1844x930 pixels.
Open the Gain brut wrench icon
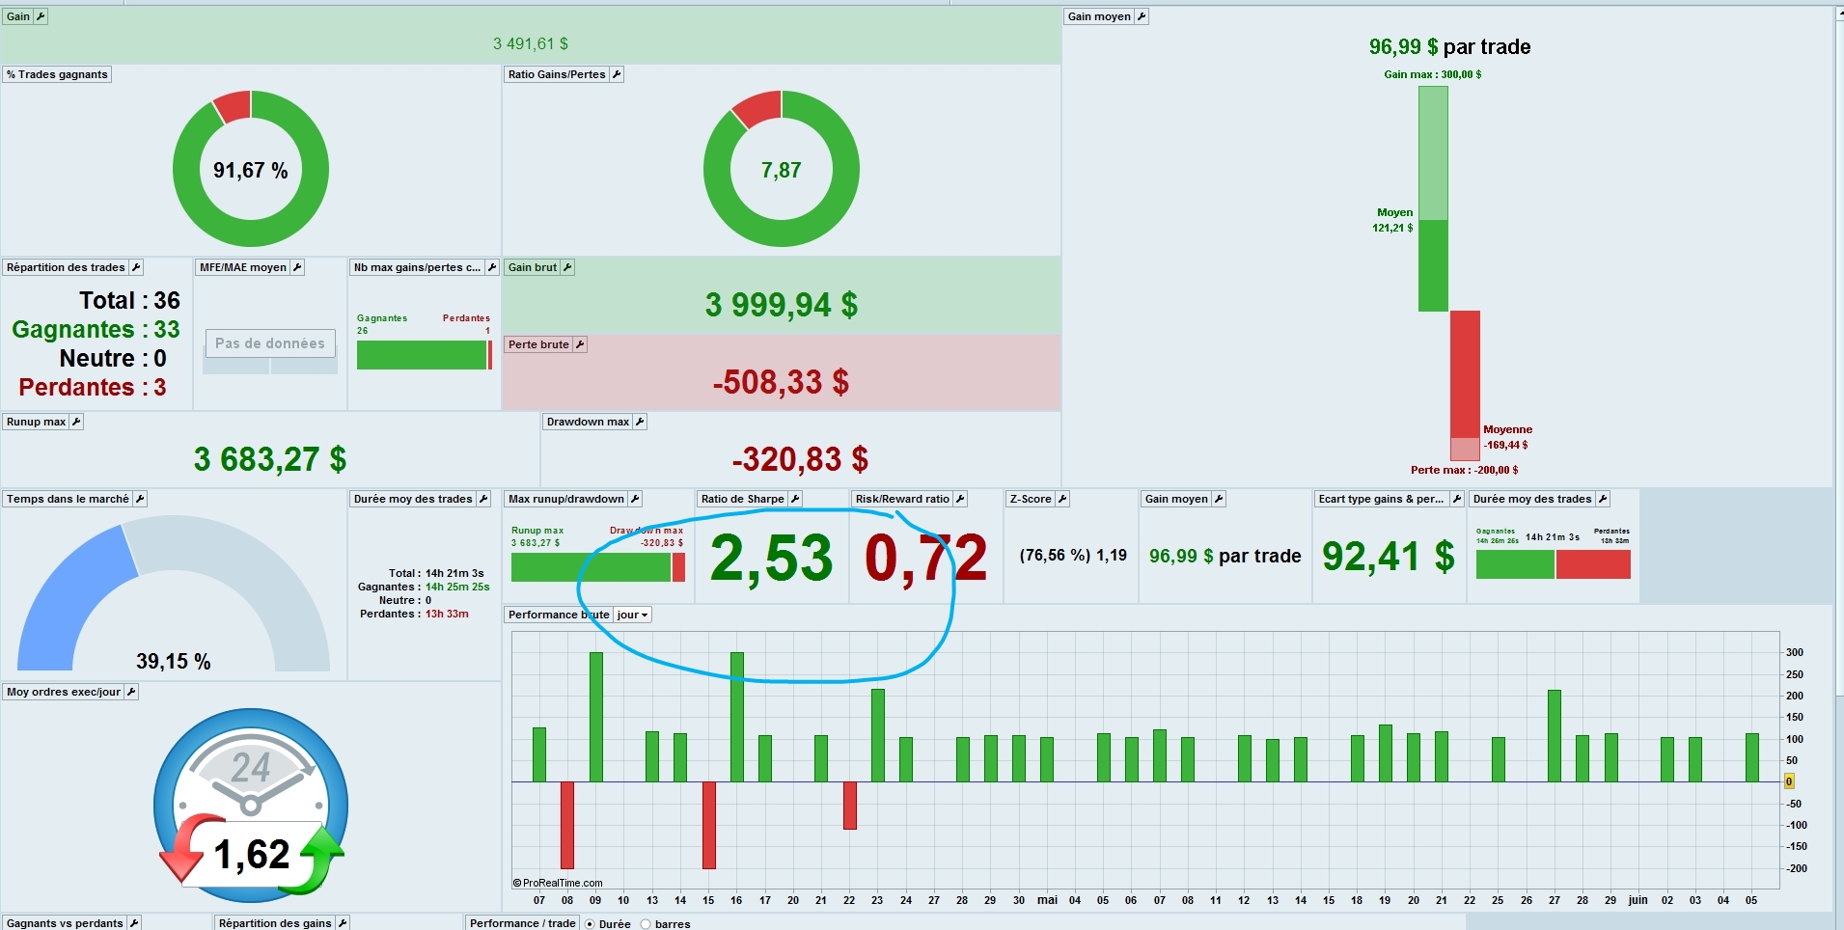click(567, 267)
